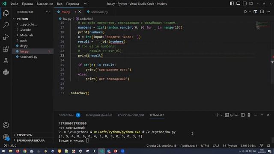Select the ТЕРМИНАЛ panel tab

pyautogui.click(x=157, y=115)
